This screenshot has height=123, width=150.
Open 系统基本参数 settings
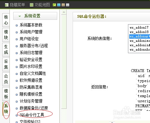click(x=31, y=25)
